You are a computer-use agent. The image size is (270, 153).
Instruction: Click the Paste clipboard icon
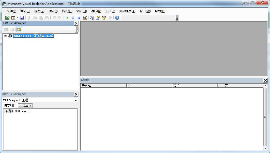click(41, 18)
